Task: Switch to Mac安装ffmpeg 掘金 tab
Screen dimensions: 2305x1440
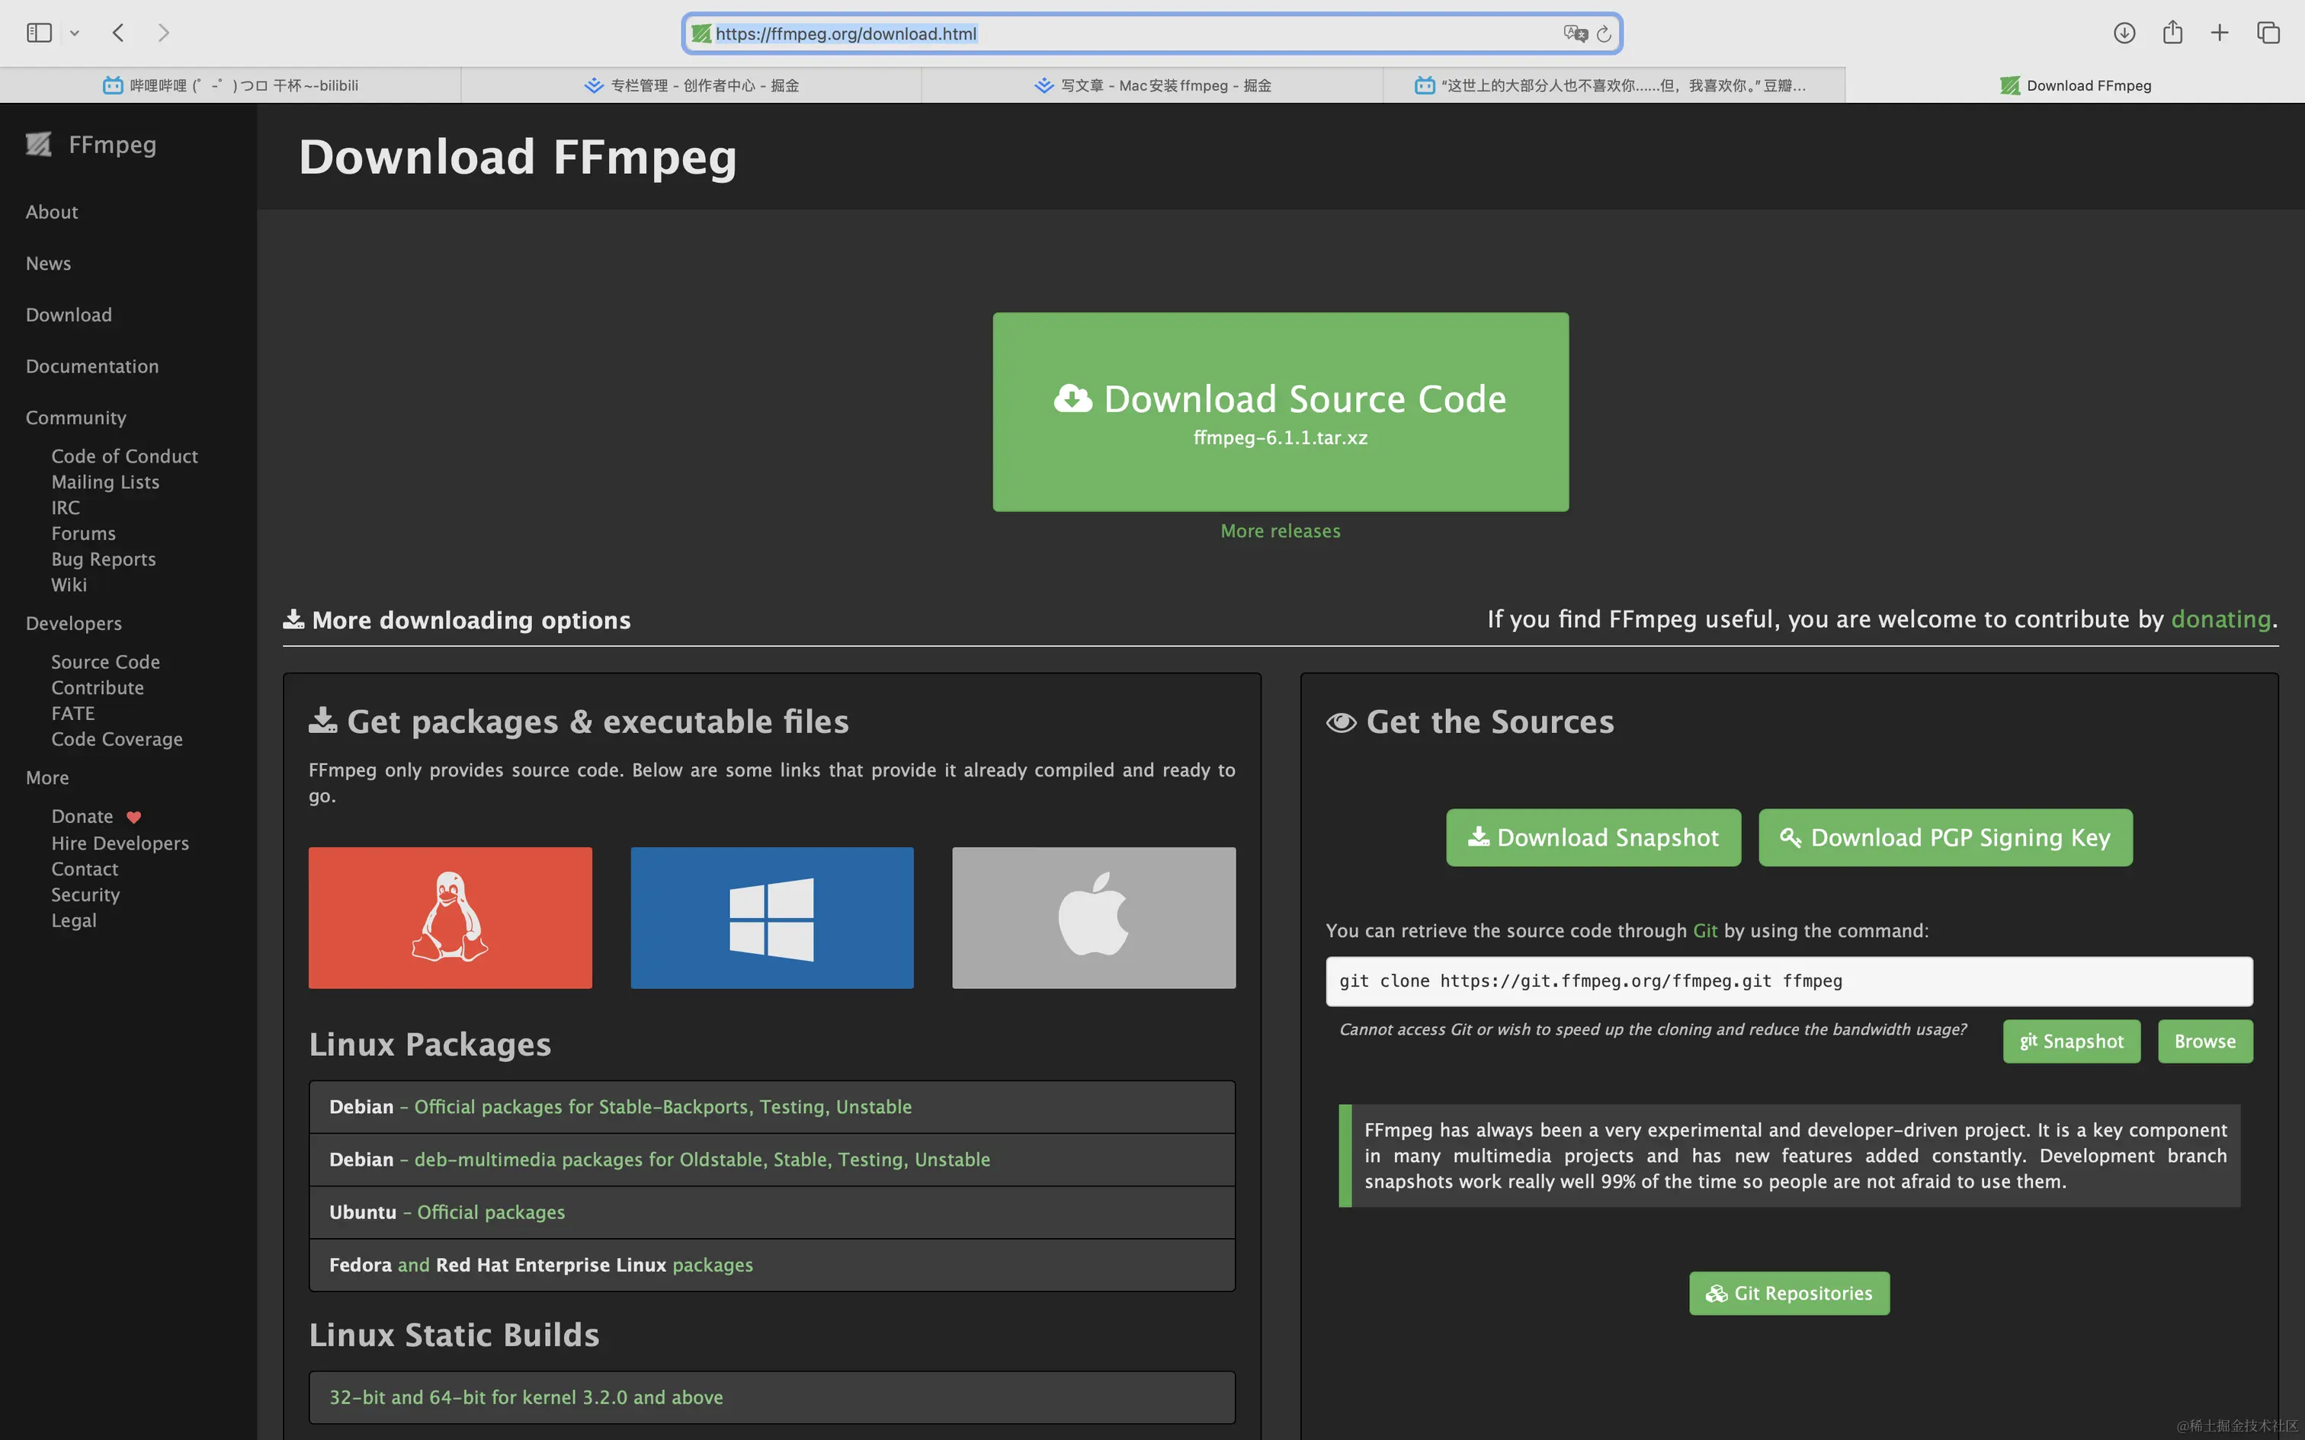Action: (x=1152, y=85)
